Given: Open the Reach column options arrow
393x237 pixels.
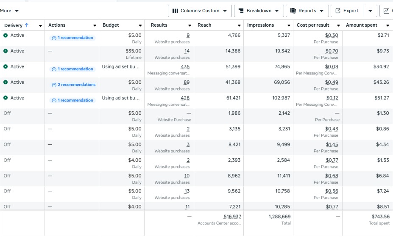Looking at the screenshot, I should (239, 26).
